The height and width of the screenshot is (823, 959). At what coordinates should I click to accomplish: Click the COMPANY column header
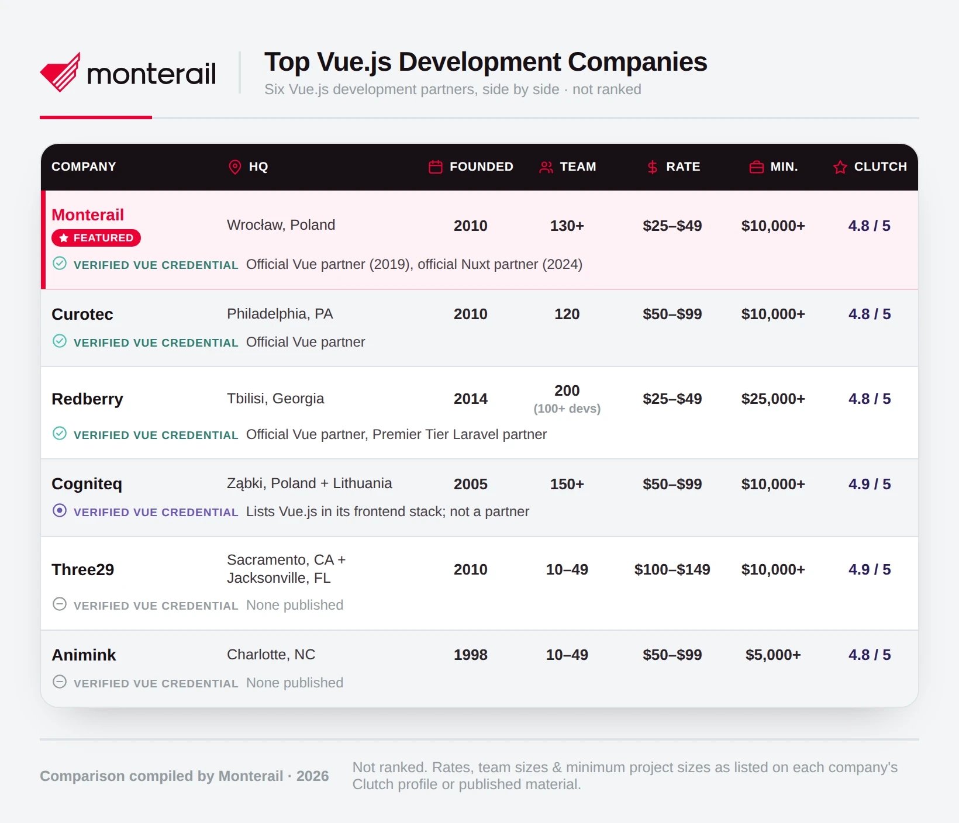[84, 167]
